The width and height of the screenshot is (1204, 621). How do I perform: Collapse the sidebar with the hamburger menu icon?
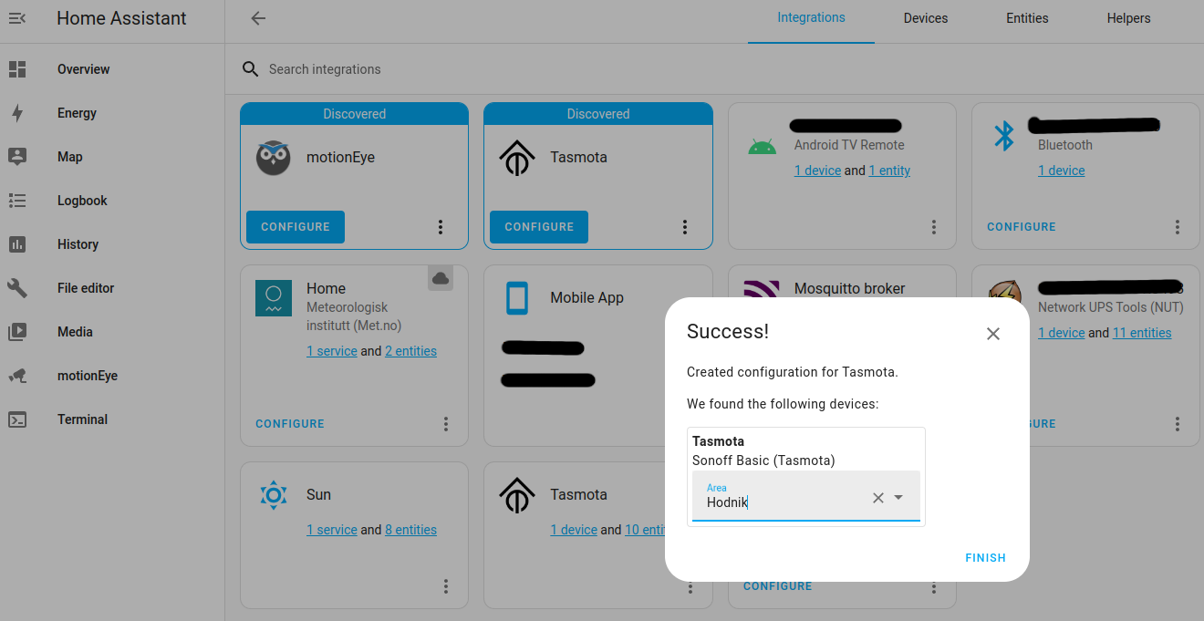pyautogui.click(x=17, y=18)
